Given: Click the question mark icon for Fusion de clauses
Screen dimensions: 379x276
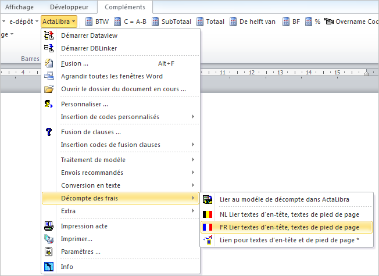Looking at the screenshot, I should pos(49,132).
